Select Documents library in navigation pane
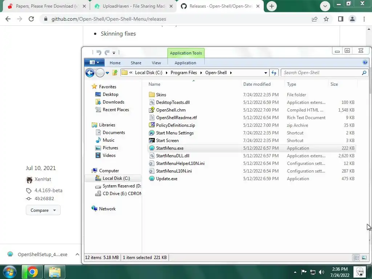 tap(114, 133)
